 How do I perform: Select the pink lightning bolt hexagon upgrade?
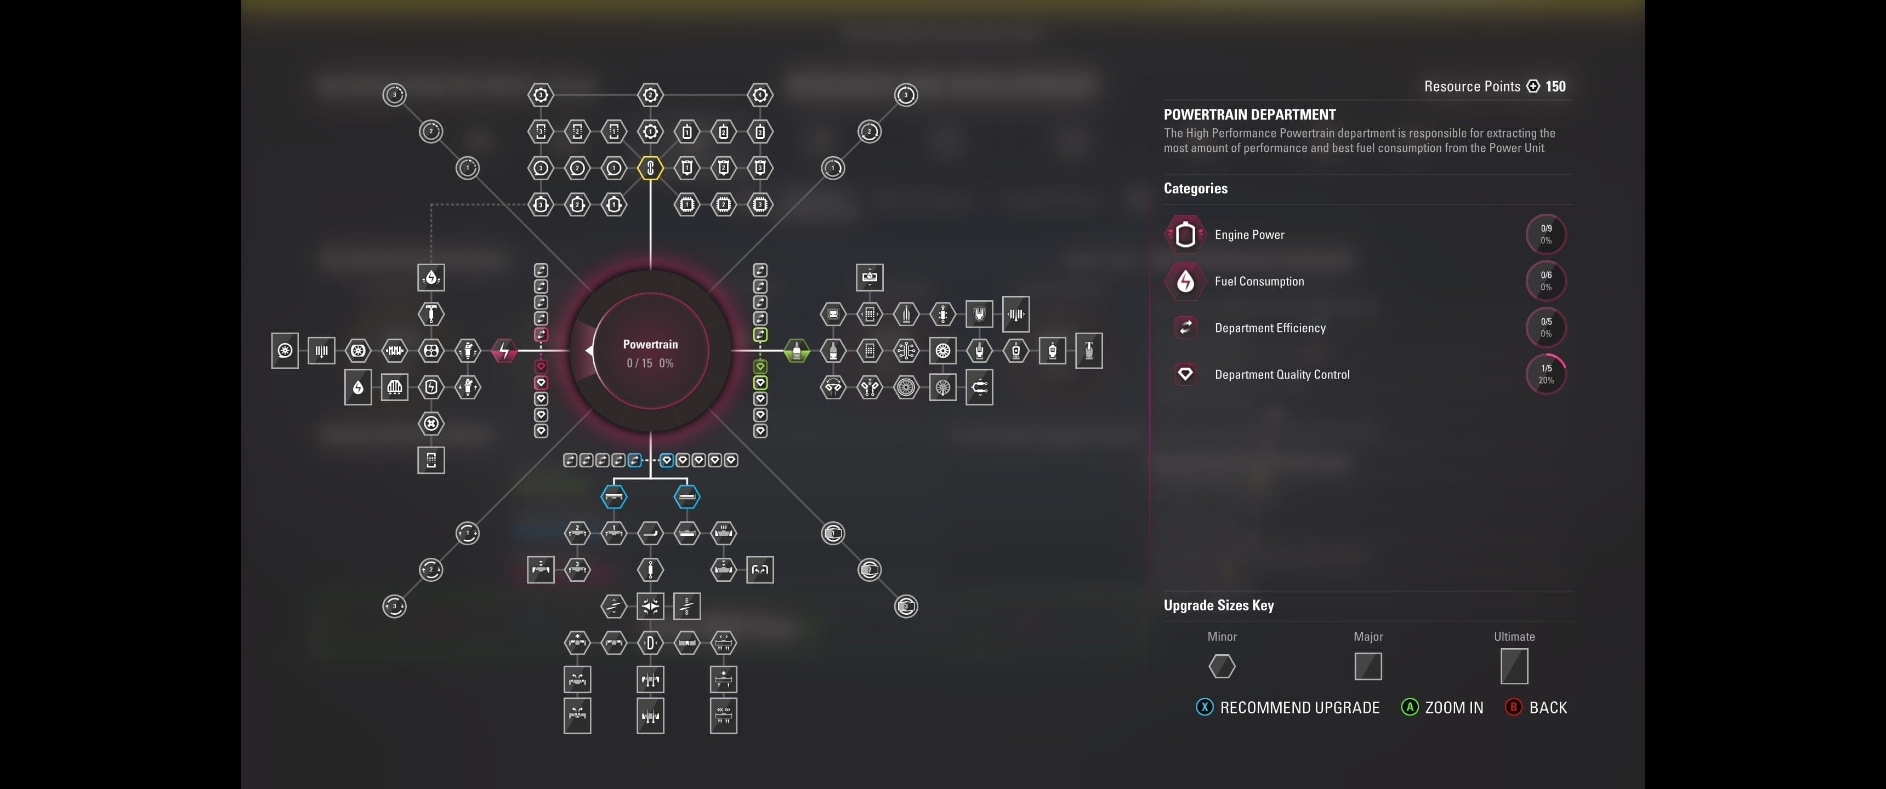click(x=504, y=351)
